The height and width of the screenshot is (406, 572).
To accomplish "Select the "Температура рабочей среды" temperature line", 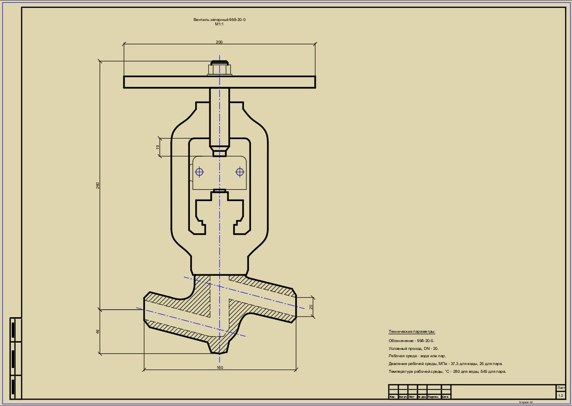I will click(x=447, y=372).
